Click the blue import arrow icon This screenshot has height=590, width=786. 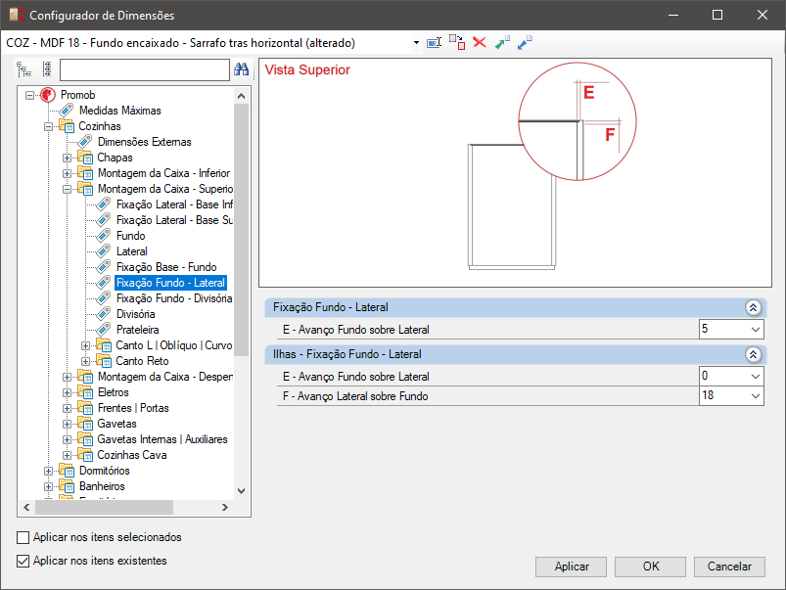tap(525, 43)
